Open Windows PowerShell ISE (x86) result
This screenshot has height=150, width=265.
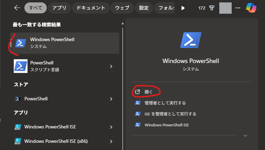click(65, 141)
